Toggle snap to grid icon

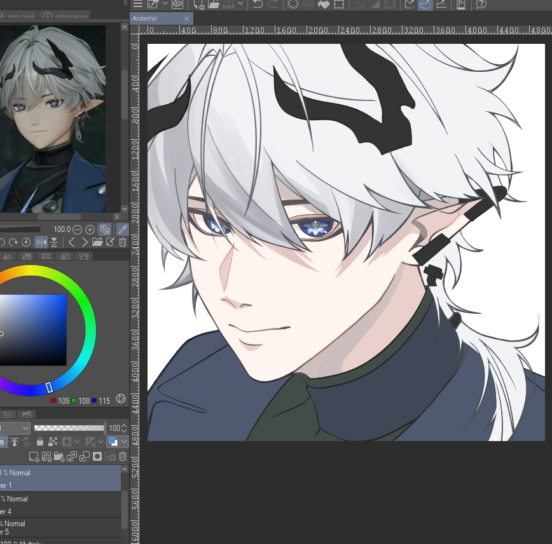tap(441, 4)
